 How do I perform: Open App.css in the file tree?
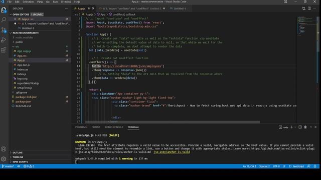(22, 55)
